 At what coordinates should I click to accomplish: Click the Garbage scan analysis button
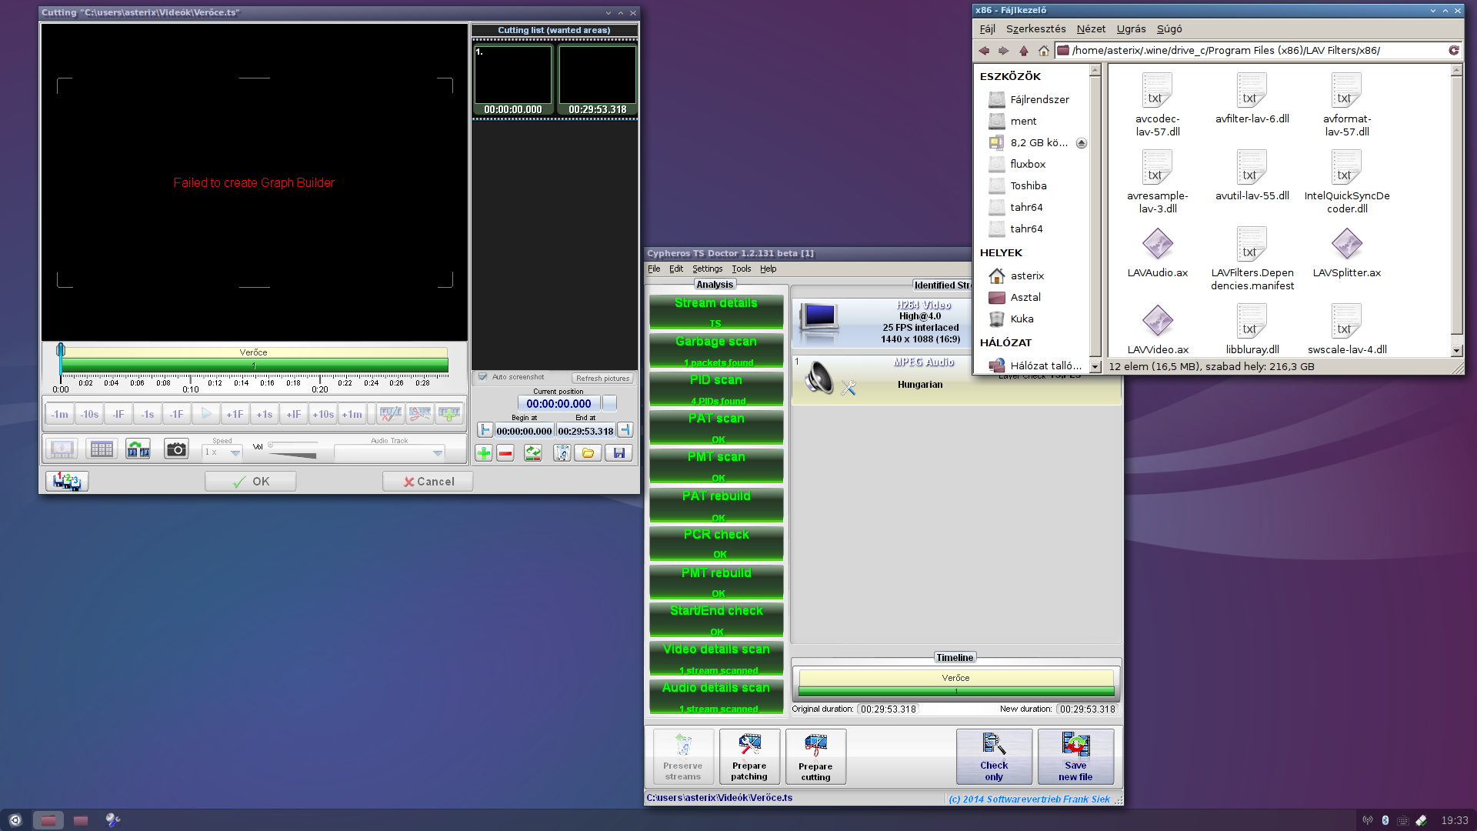[716, 350]
